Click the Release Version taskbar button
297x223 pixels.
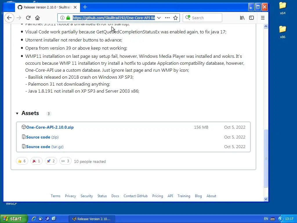coord(92,219)
